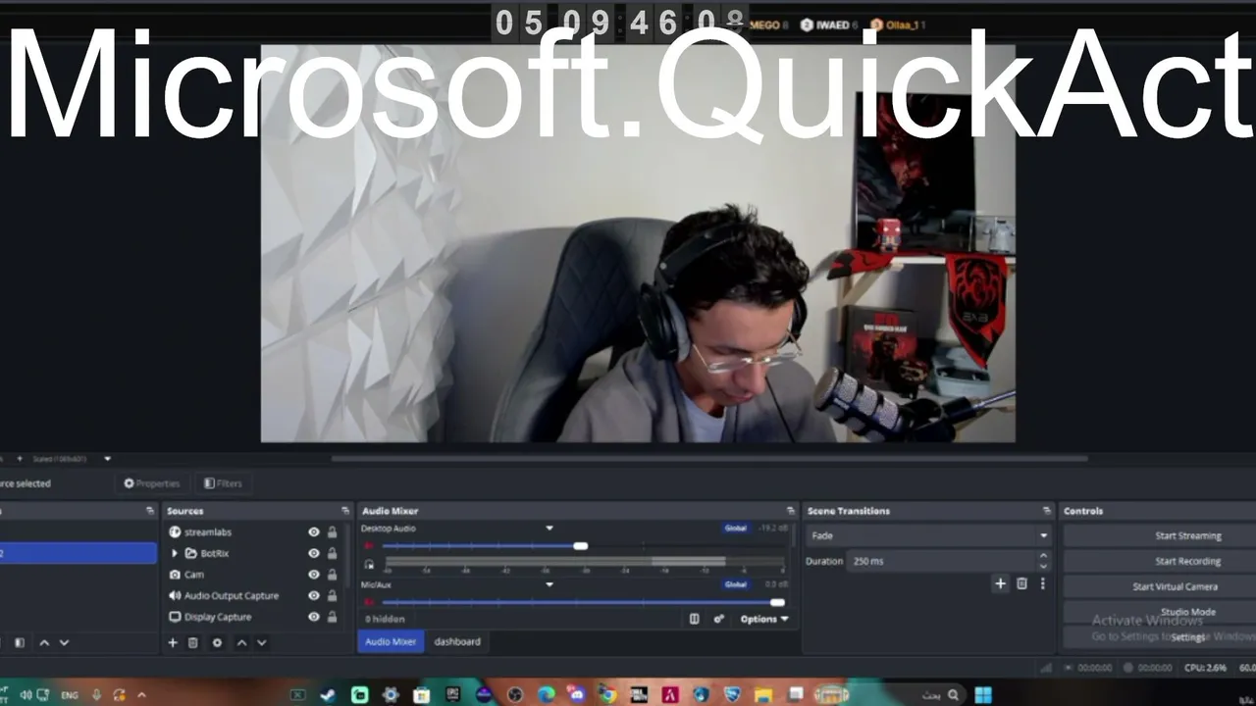Hide the Cam source
This screenshot has height=706, width=1256.
(314, 575)
